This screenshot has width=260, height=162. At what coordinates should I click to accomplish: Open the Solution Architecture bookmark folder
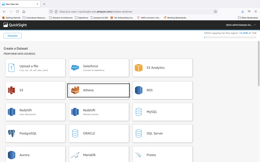(61, 18)
